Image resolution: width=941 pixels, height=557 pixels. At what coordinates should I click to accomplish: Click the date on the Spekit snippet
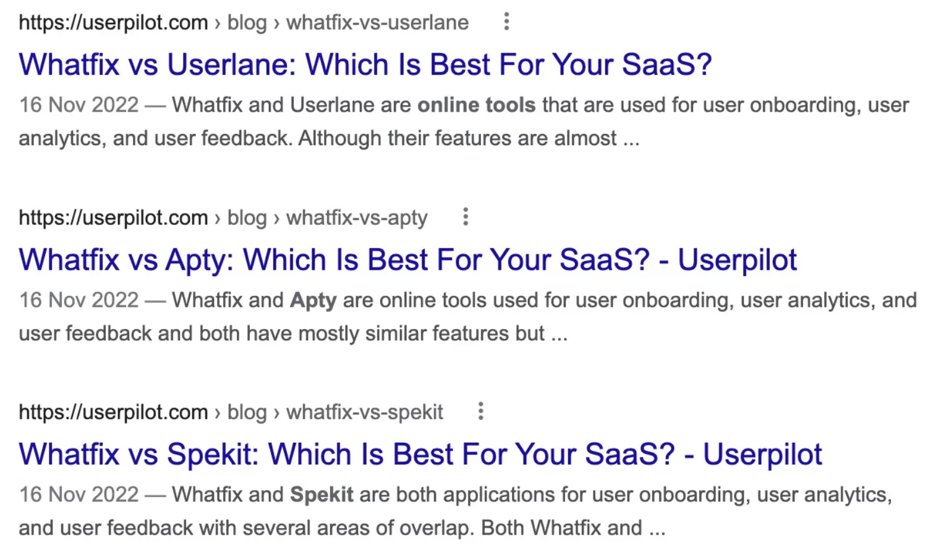point(79,495)
